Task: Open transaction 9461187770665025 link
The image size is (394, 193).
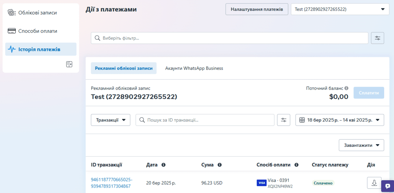Action: tap(112, 183)
